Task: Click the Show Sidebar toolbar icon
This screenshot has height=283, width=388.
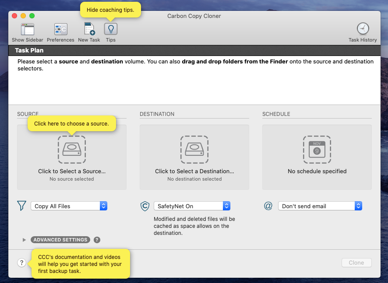Action: [28, 30]
